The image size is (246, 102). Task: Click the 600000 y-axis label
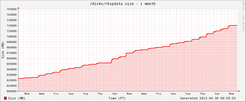[12, 91]
